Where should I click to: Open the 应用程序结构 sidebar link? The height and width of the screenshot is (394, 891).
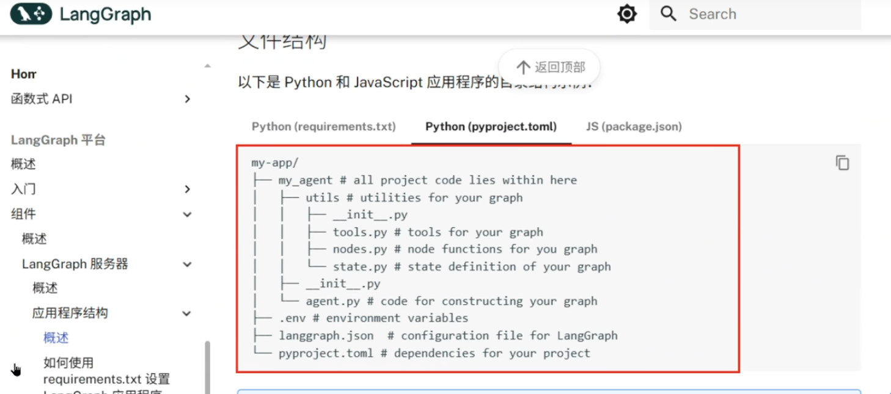[70, 313]
